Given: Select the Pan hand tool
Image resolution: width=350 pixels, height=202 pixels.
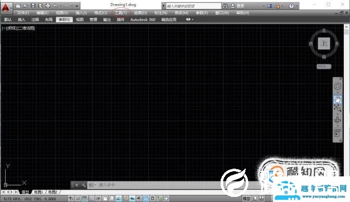Looking at the screenshot, I should coord(337,99).
